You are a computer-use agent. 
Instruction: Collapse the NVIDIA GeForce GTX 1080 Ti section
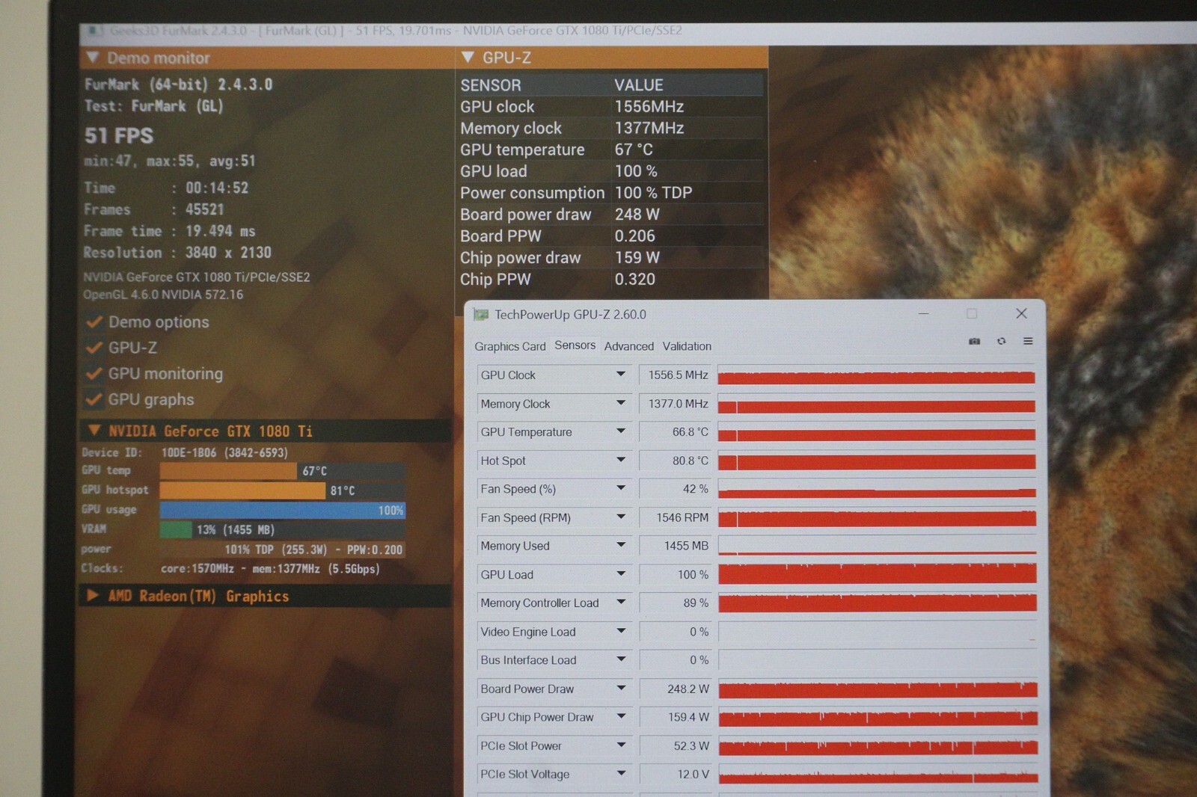coord(94,430)
